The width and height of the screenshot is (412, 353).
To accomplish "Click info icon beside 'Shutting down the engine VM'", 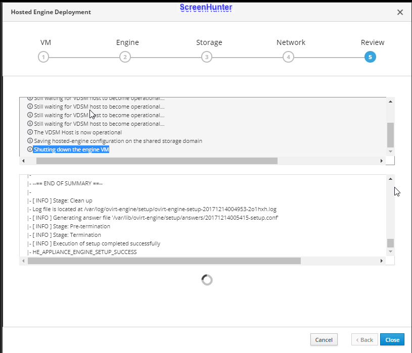I will coord(30,149).
